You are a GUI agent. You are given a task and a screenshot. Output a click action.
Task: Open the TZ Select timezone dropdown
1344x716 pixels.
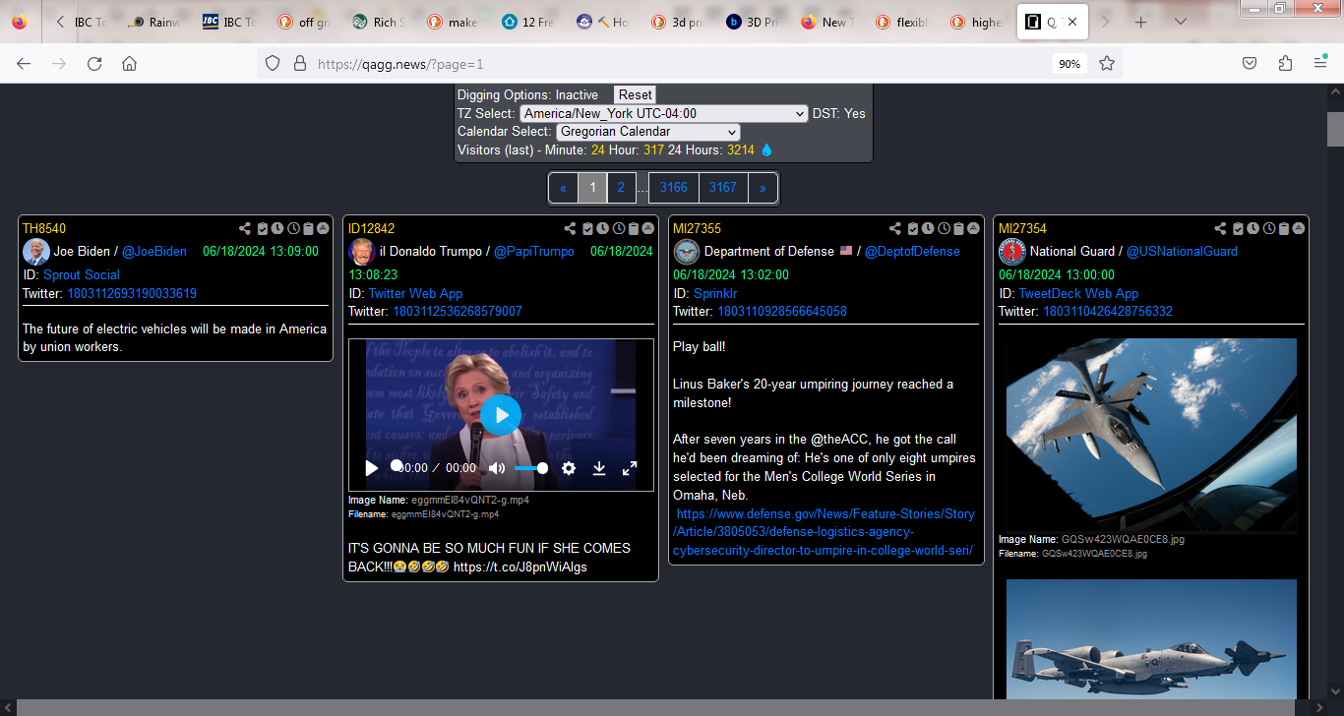[664, 113]
